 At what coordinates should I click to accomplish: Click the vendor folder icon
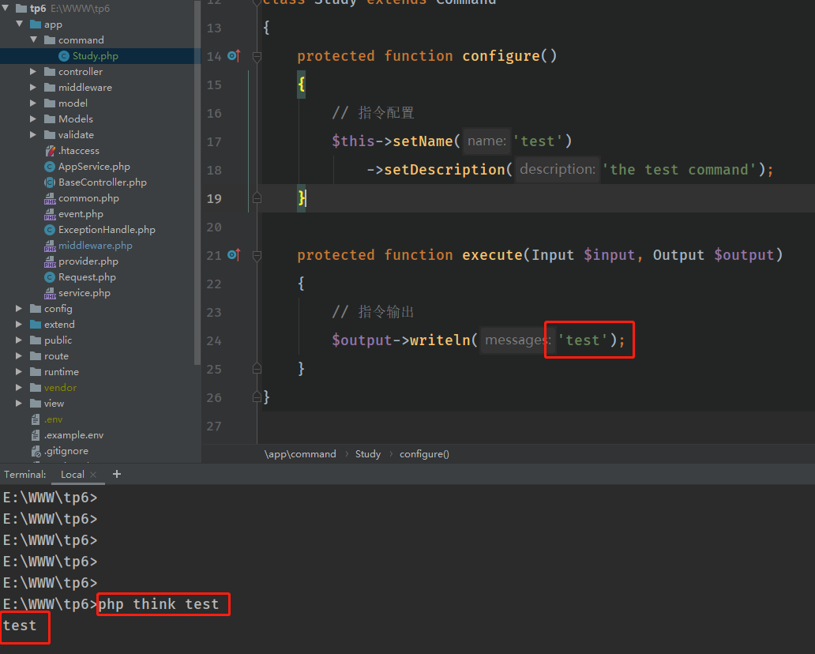pyautogui.click(x=36, y=388)
